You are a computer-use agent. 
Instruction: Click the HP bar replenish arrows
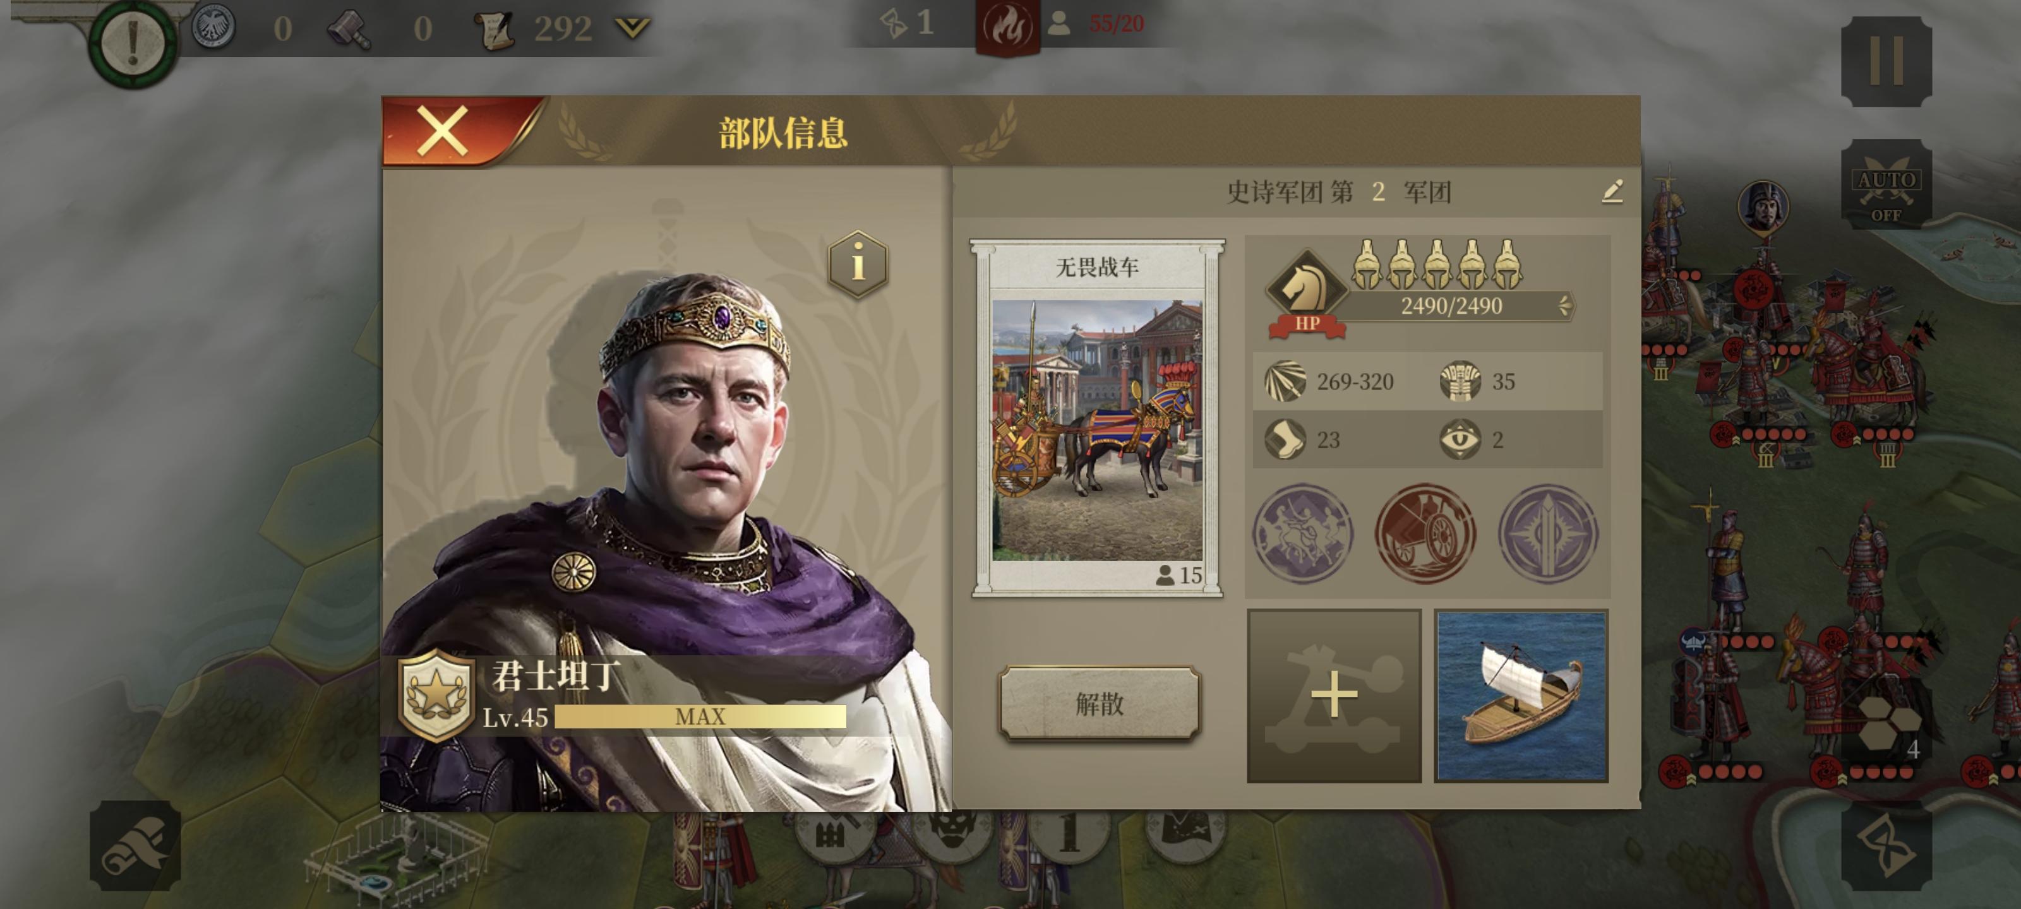pos(1564,305)
